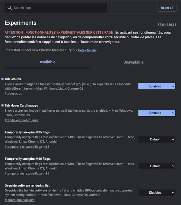Follow the #tab-hover-card-images anchor link
This screenshot has width=181, height=205.
(21, 120)
